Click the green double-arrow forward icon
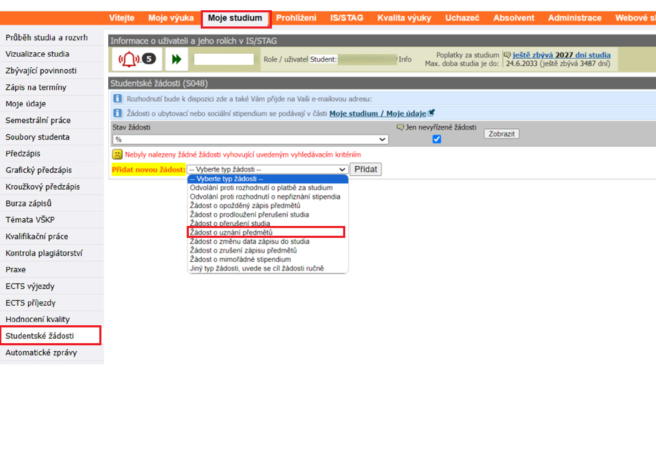This screenshot has height=454, width=656. [x=176, y=59]
